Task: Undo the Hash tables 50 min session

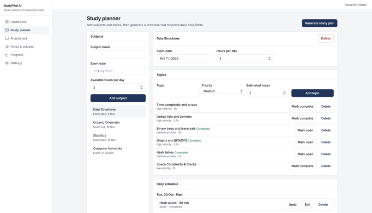Action: click(293, 205)
